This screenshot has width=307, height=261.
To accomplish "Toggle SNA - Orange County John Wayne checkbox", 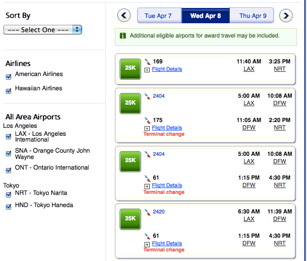I will pyautogui.click(x=8, y=153).
